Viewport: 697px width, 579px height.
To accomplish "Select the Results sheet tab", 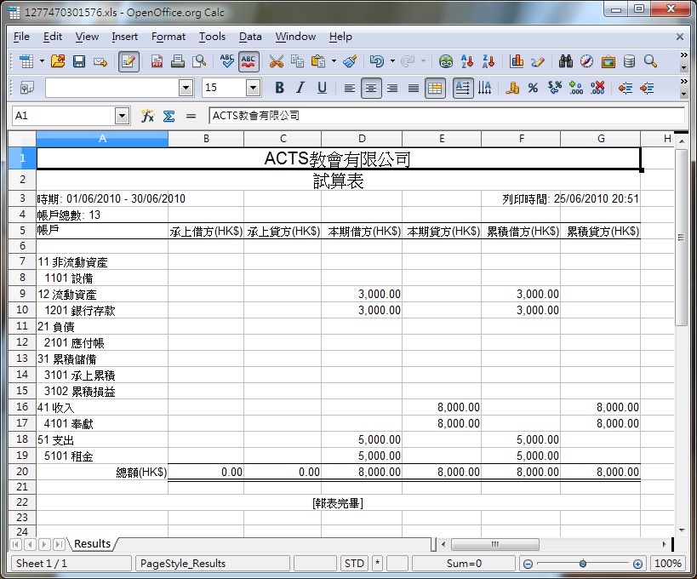I will [92, 544].
